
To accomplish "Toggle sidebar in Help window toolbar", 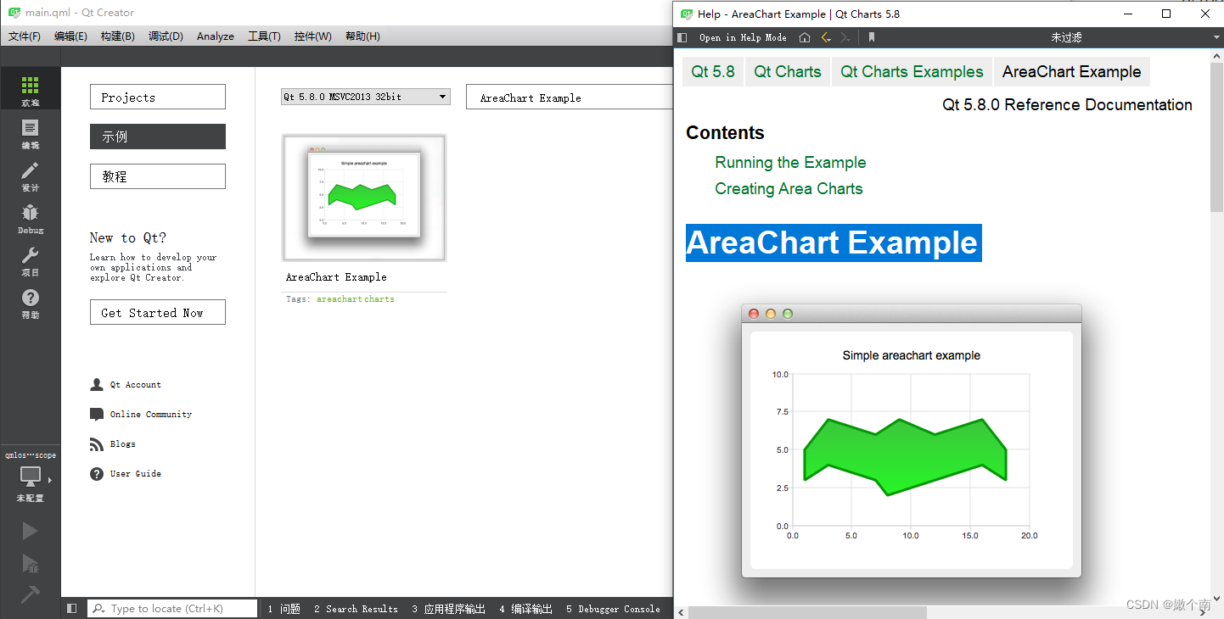I will pos(682,37).
